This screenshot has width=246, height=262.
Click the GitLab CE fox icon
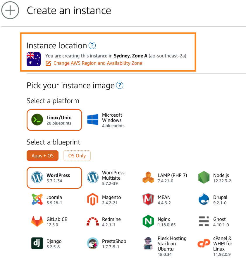point(37,221)
